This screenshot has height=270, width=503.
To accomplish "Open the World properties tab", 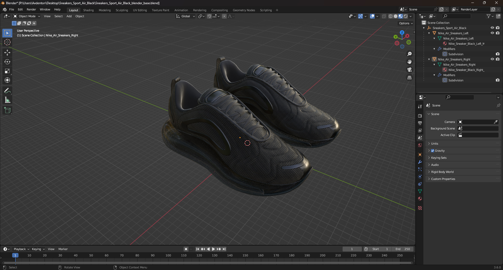I will (420, 145).
